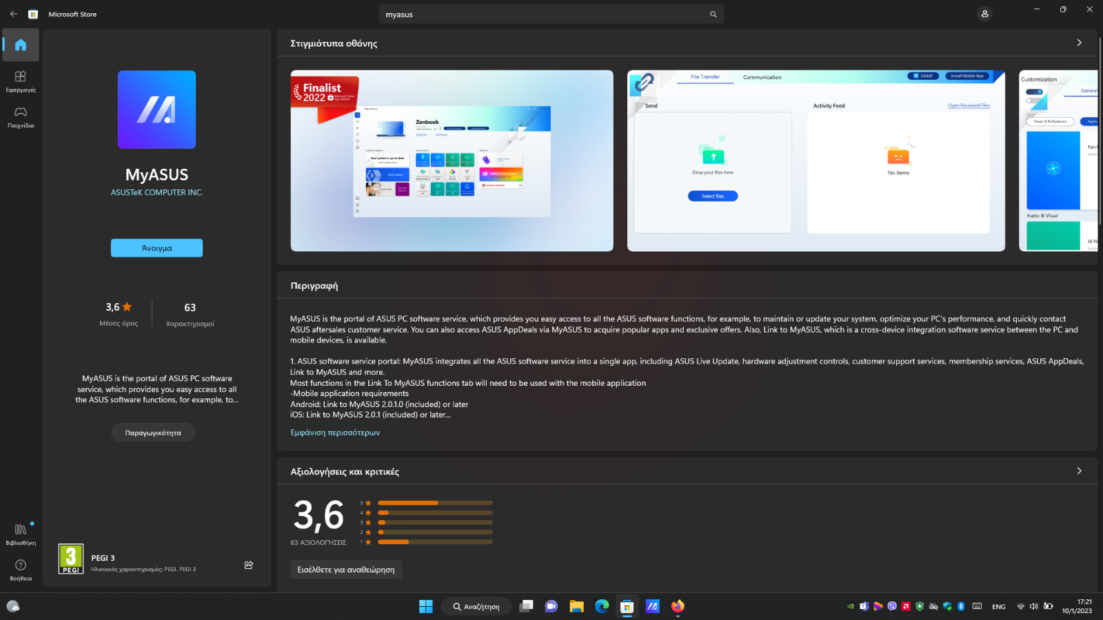This screenshot has height=620, width=1103.
Task: Click the Bluetooth tray icon
Action: 961,606
